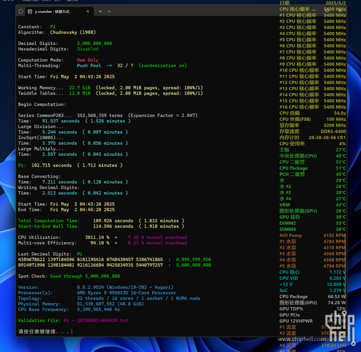Click the End Time line
Screen dimensions: 361x352
[x=66, y=210]
